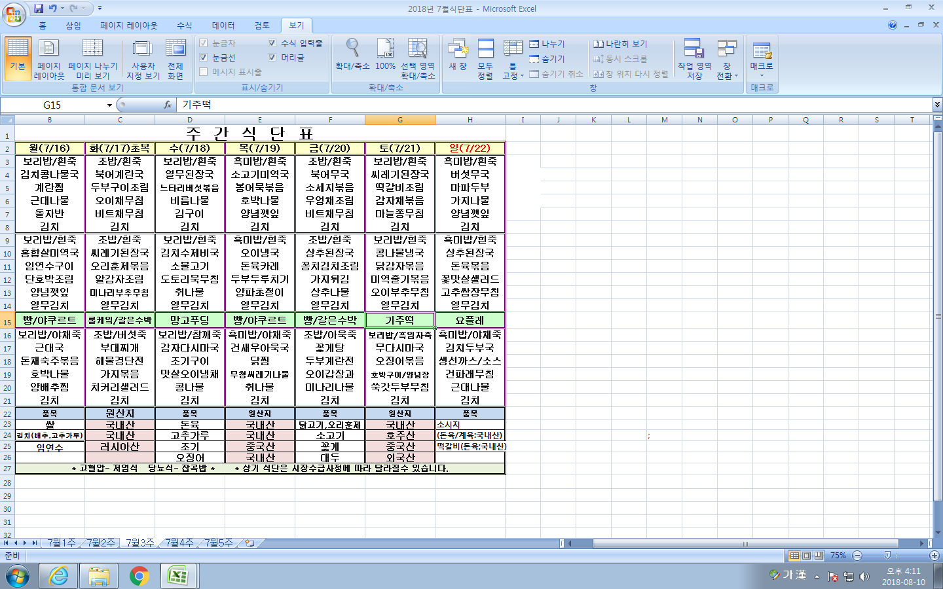This screenshot has width=943, height=589.
Task: Open the Name Box dropdown arrow
Action: click(109, 105)
